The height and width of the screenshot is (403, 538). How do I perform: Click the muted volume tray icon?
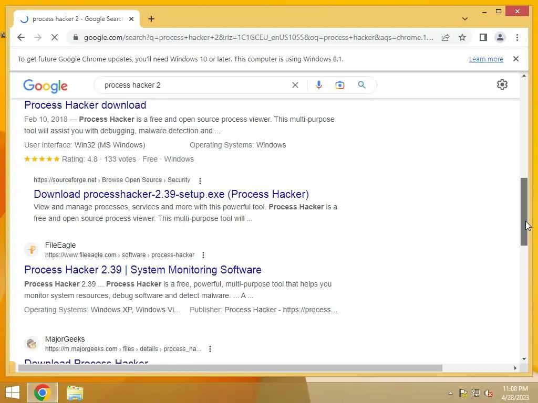click(x=489, y=393)
